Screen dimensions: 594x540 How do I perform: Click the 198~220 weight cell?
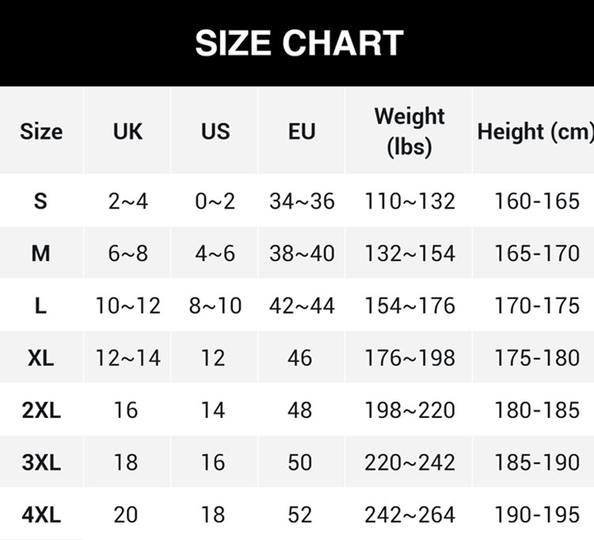click(409, 410)
